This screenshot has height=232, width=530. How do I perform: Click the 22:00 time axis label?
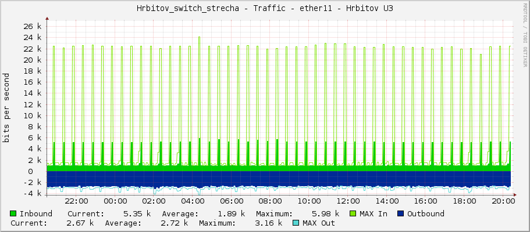pos(76,201)
